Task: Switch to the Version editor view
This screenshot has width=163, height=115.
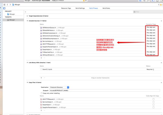Action: 148,1
